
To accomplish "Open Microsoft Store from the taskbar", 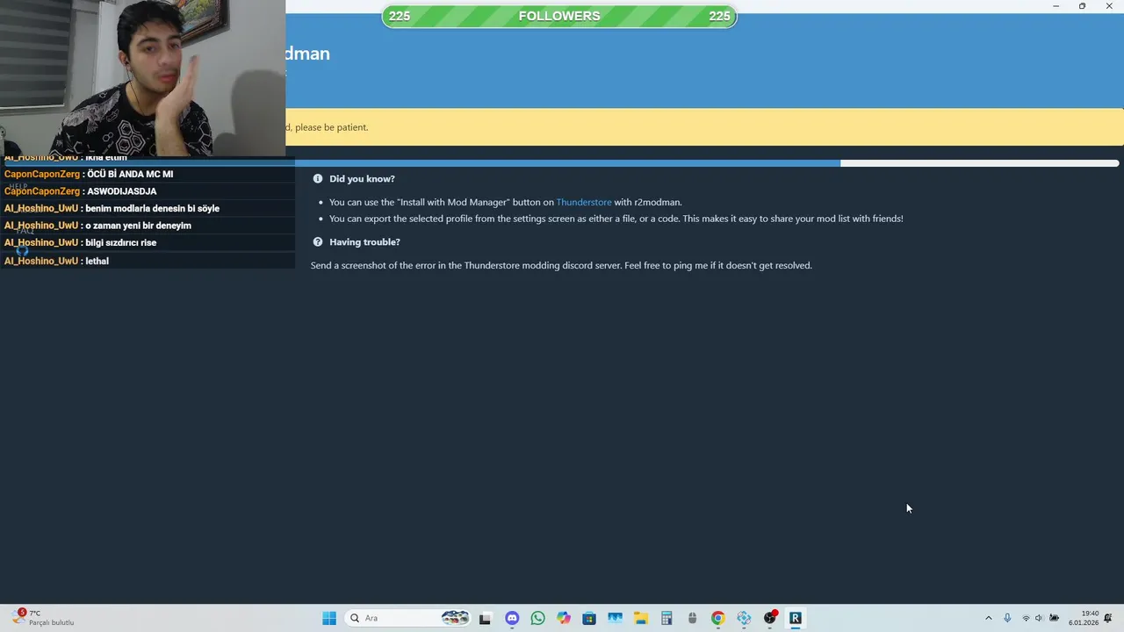I will 589,618.
